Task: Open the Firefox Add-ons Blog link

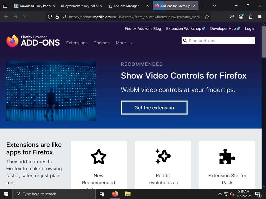Action: click(143, 29)
